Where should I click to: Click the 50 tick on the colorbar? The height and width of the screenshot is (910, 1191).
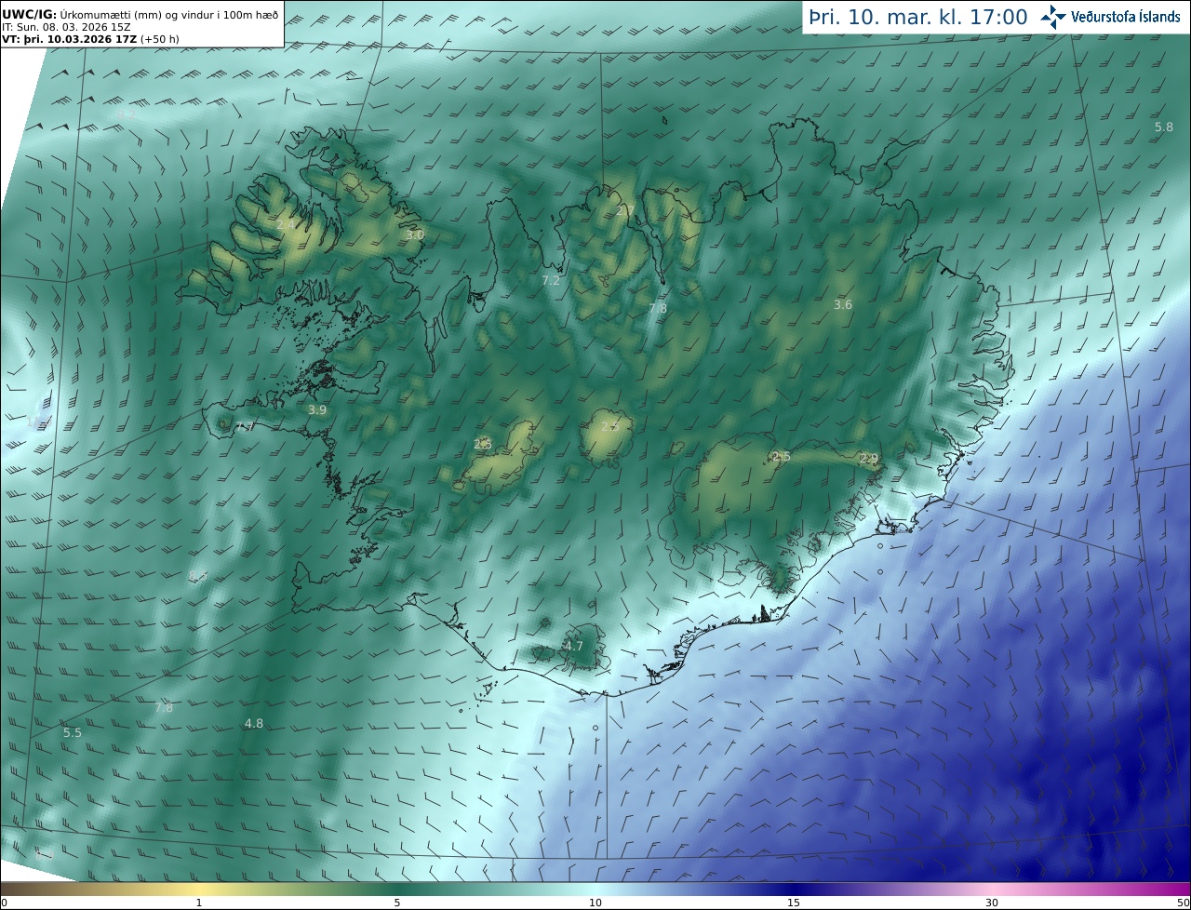(1183, 903)
